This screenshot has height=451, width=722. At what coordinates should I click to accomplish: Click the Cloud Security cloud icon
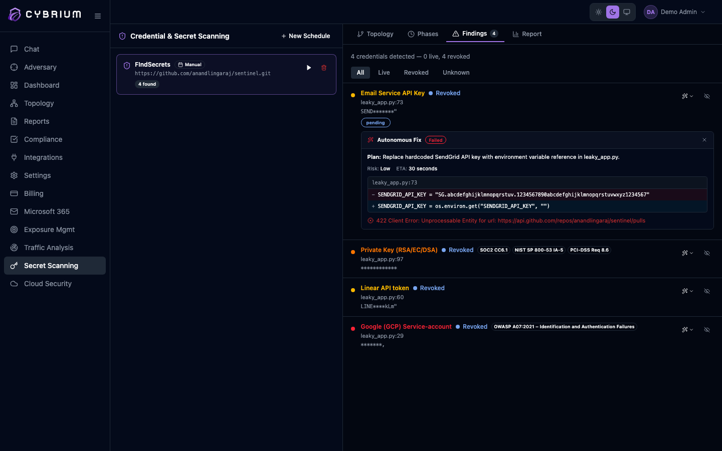pyautogui.click(x=14, y=284)
